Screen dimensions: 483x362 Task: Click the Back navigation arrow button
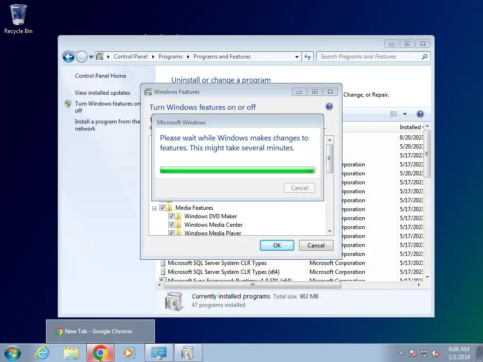click(68, 57)
